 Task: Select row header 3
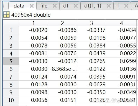[x=11, y=46]
